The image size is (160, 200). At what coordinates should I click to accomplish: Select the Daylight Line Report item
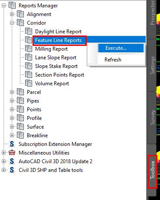pos(58,32)
